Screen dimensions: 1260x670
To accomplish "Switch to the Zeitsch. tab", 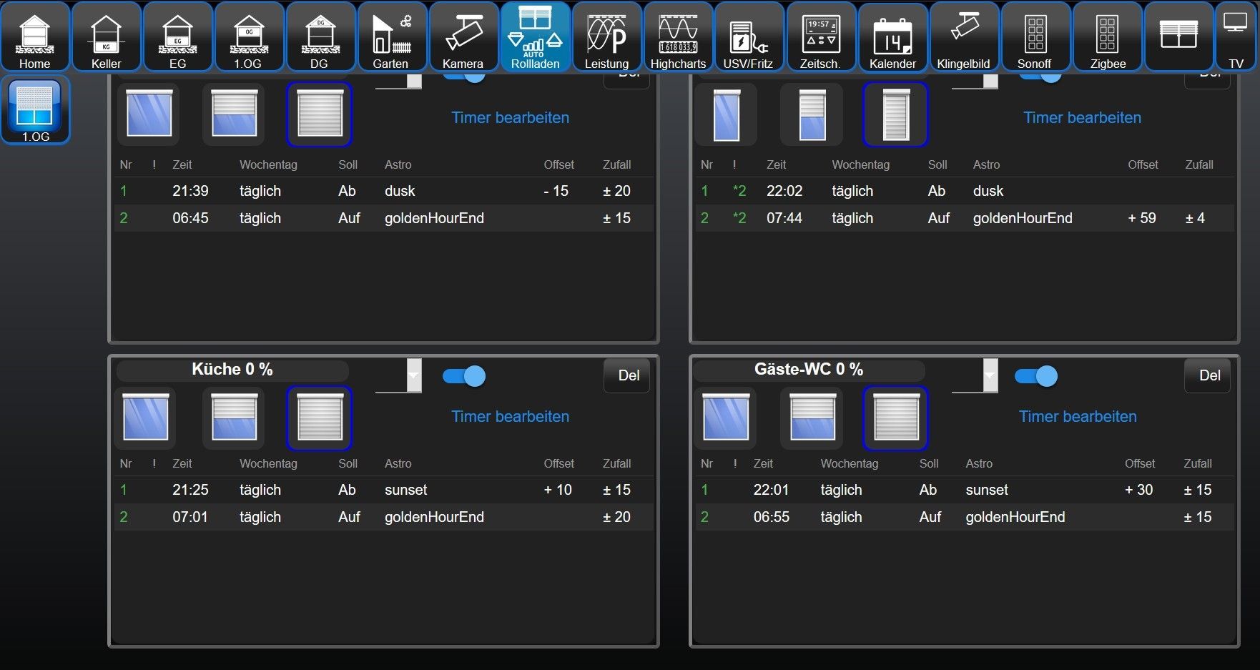I will (x=822, y=36).
